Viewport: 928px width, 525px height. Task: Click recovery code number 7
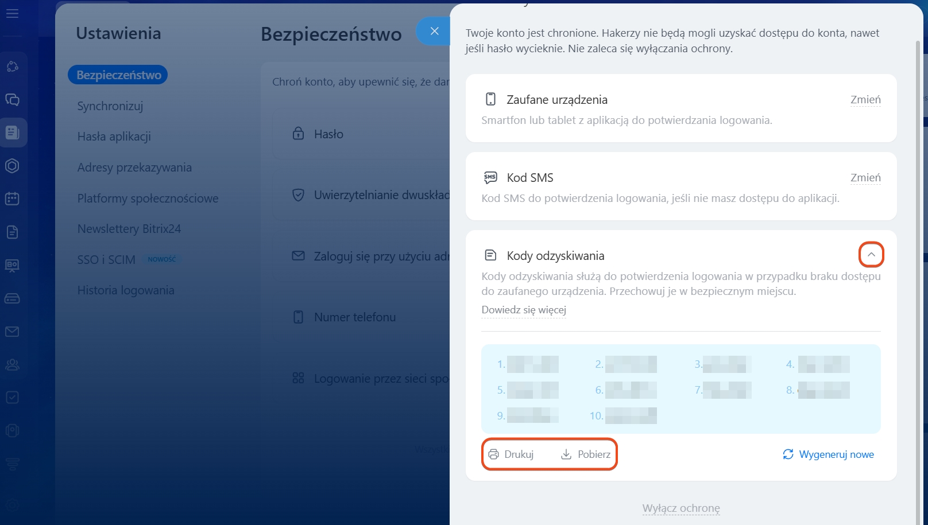point(723,390)
